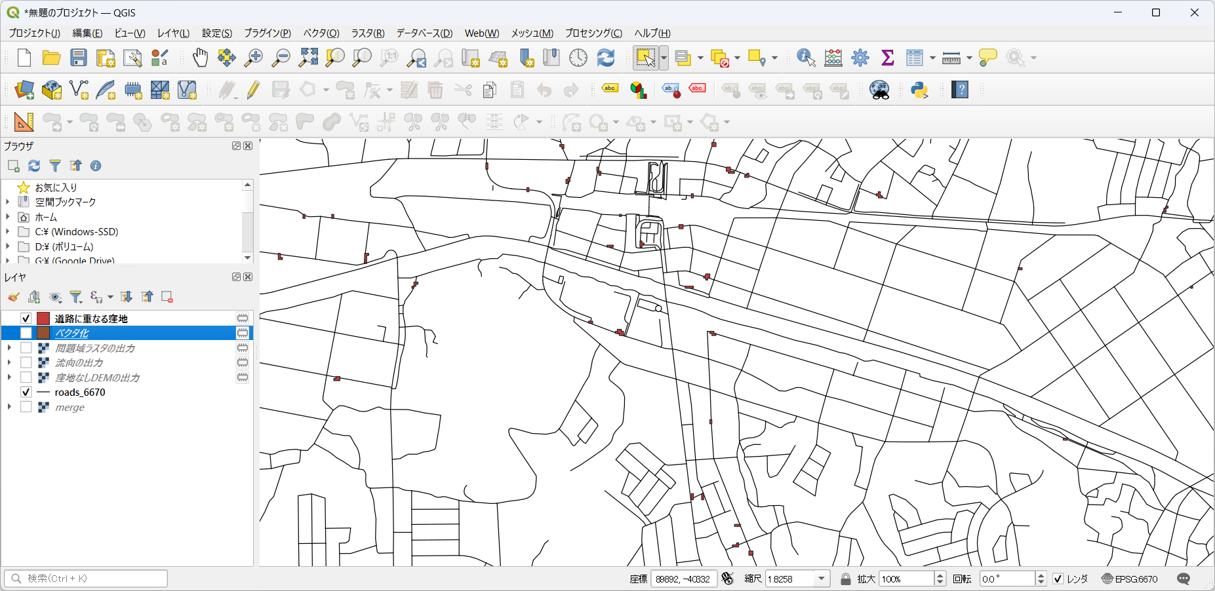This screenshot has width=1215, height=591.
Task: Open the scale dropdown in status bar
Action: pos(821,579)
